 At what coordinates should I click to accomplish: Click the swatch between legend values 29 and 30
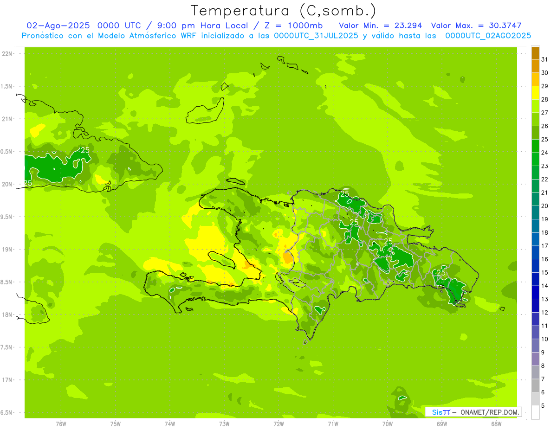[536, 79]
